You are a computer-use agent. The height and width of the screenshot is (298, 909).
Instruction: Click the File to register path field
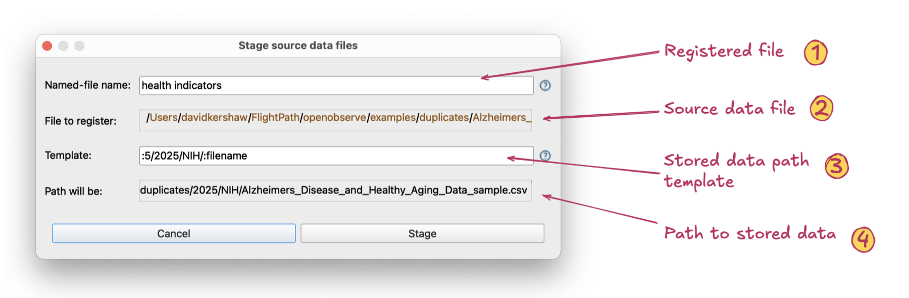pyautogui.click(x=335, y=120)
